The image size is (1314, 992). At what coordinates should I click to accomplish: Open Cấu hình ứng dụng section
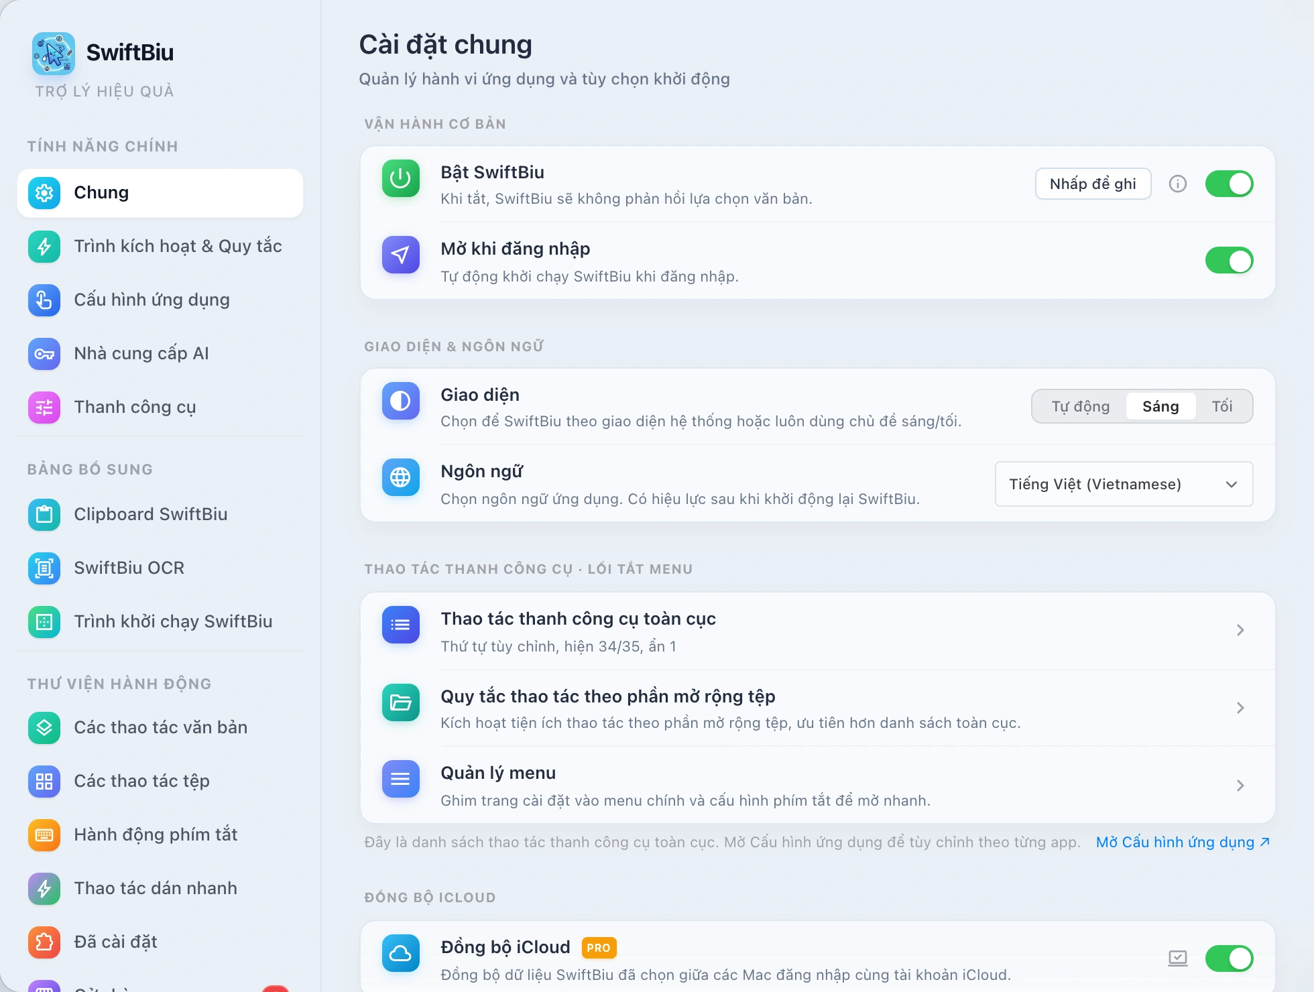(x=160, y=300)
